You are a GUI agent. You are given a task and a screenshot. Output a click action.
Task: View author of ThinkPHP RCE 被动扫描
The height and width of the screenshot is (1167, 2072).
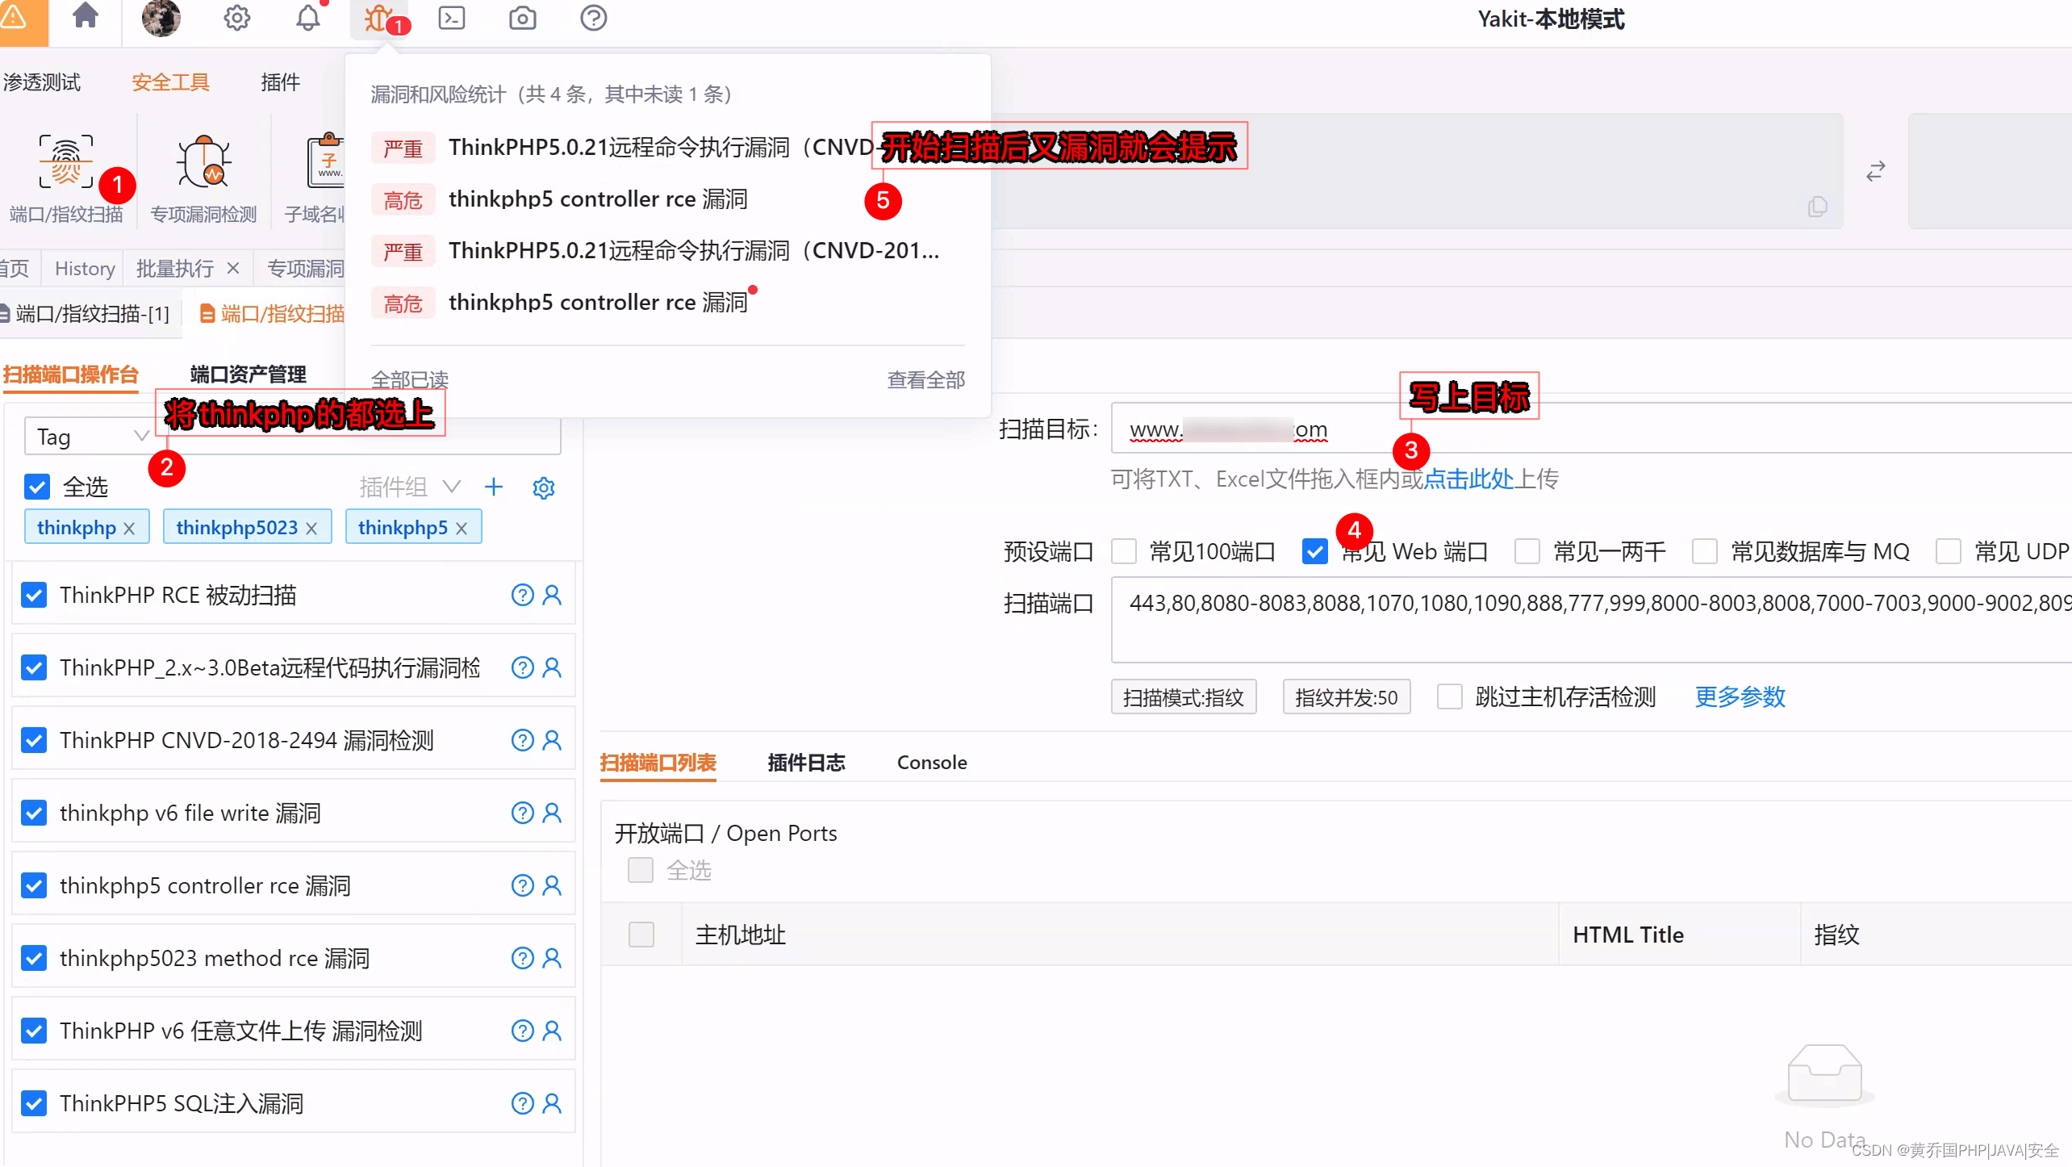[552, 595]
